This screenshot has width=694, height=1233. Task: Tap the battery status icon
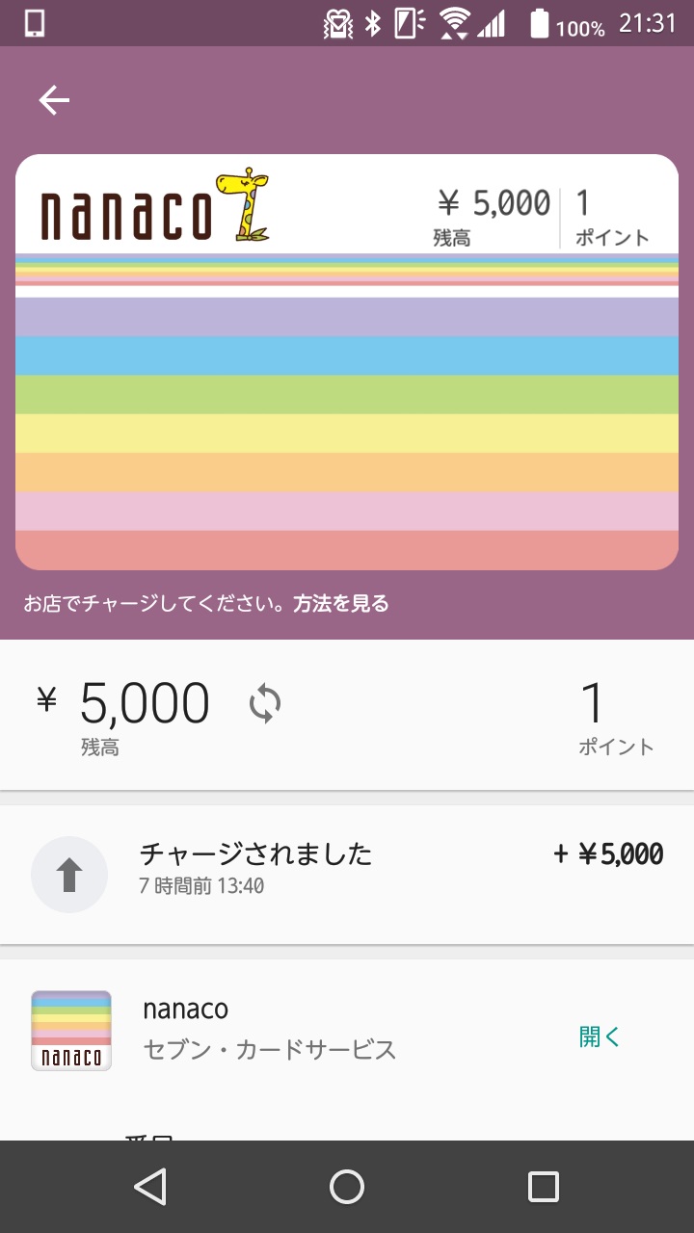tap(539, 24)
